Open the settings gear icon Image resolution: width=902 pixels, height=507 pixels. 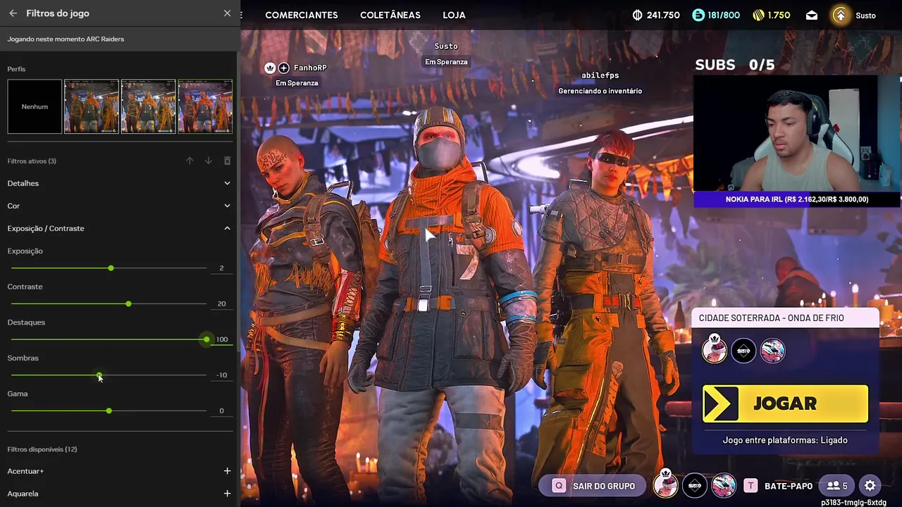pyautogui.click(x=870, y=486)
